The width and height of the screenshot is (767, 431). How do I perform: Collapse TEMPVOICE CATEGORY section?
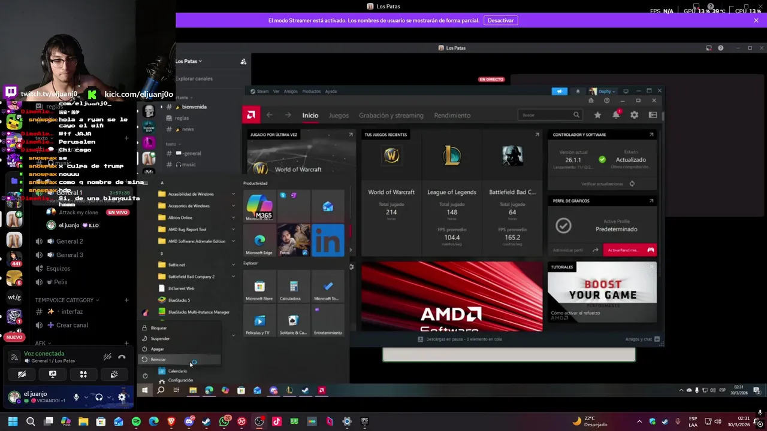click(x=67, y=300)
